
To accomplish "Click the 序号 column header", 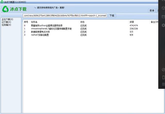I will click(26, 22).
